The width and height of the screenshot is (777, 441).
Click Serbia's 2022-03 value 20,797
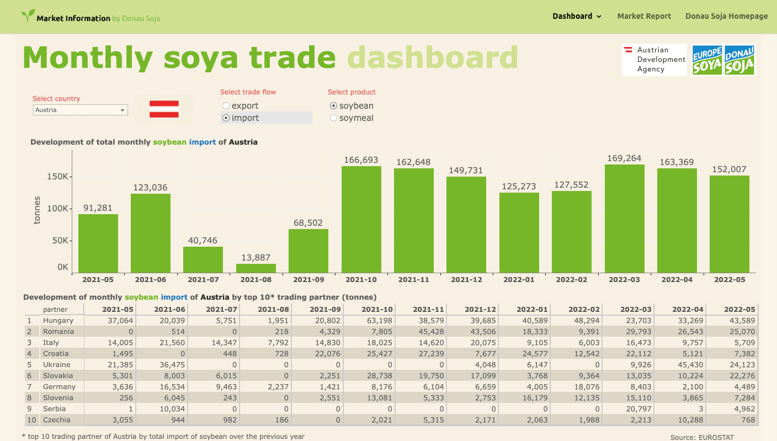(x=639, y=409)
